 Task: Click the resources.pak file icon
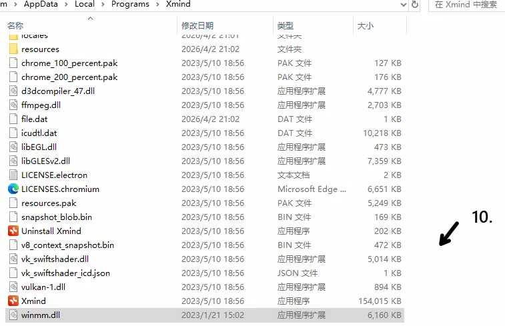coord(13,203)
